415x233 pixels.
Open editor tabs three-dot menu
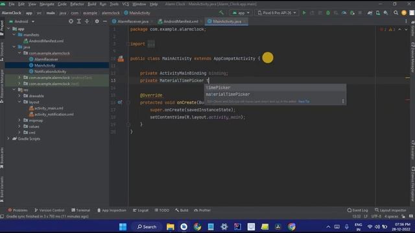tap(406, 21)
